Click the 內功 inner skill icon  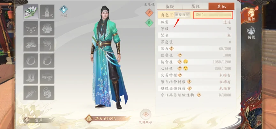64,11
